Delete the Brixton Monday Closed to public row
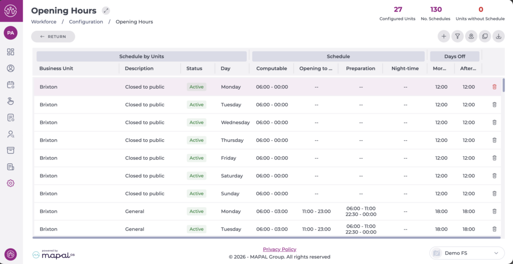The height and width of the screenshot is (264, 513). pos(494,87)
